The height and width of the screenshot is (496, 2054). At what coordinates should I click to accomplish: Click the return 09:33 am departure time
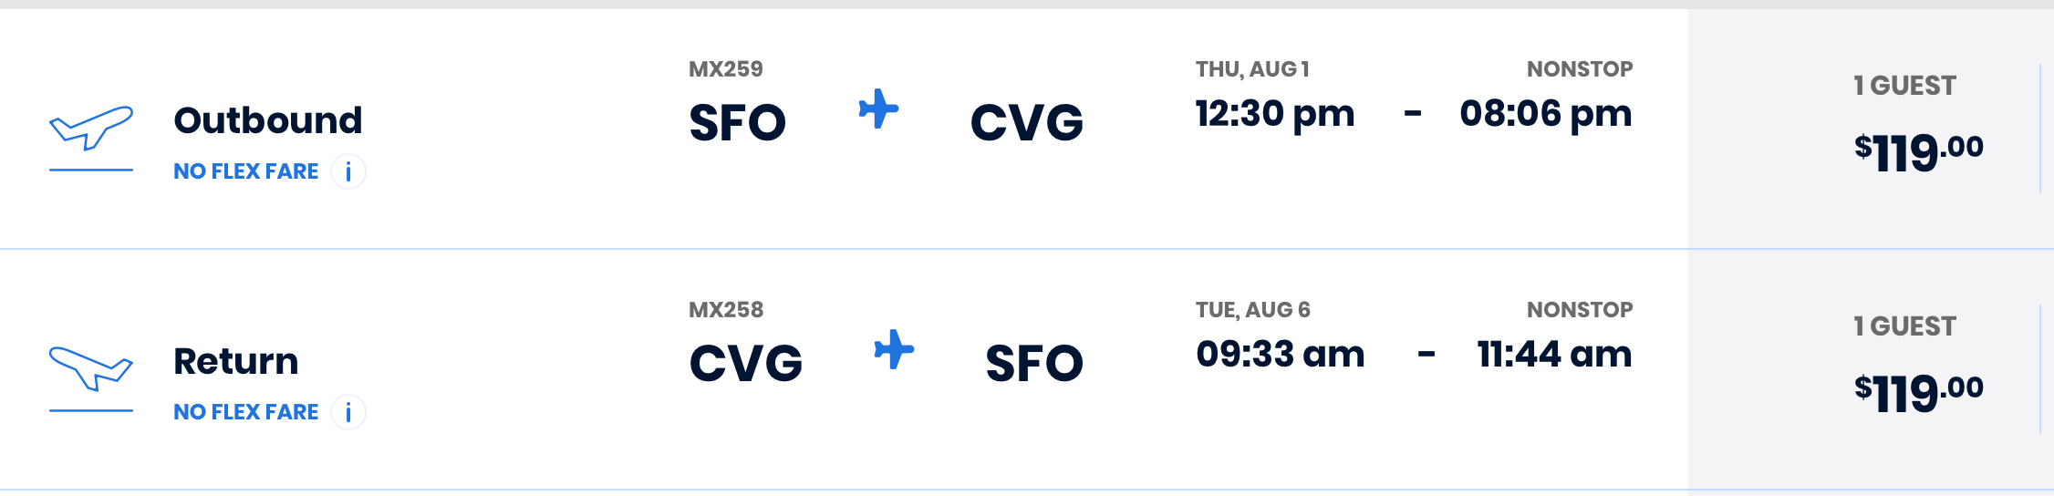pyautogui.click(x=1281, y=355)
